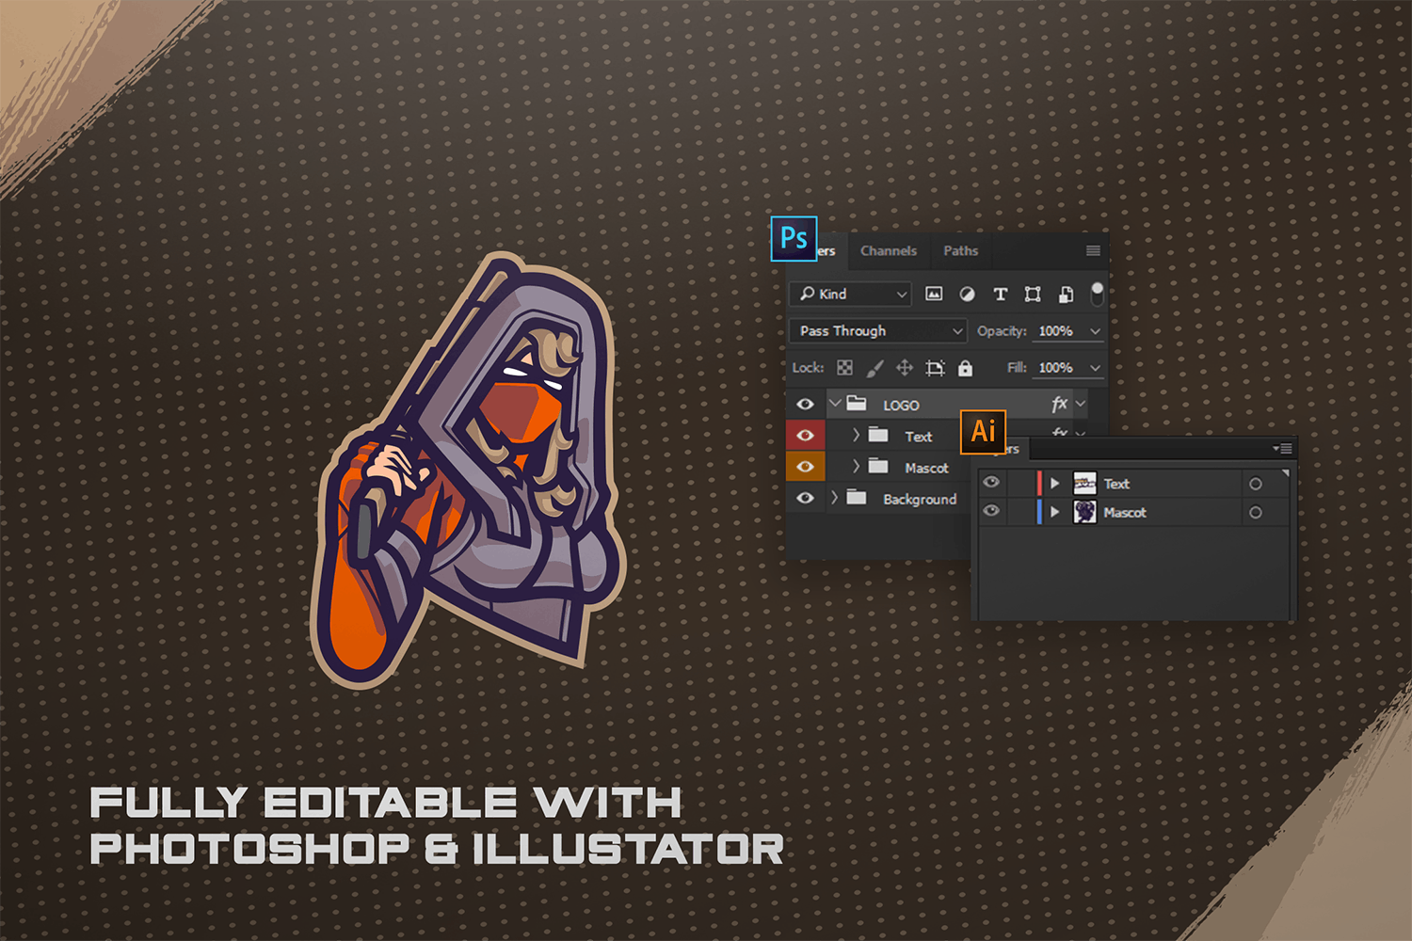Image resolution: width=1412 pixels, height=941 pixels.
Task: Expand Text layer triangle in Illustrator
Action: coord(1055,483)
